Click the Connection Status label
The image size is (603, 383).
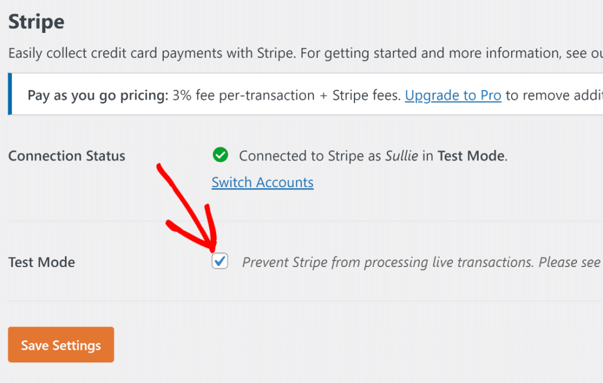[67, 155]
